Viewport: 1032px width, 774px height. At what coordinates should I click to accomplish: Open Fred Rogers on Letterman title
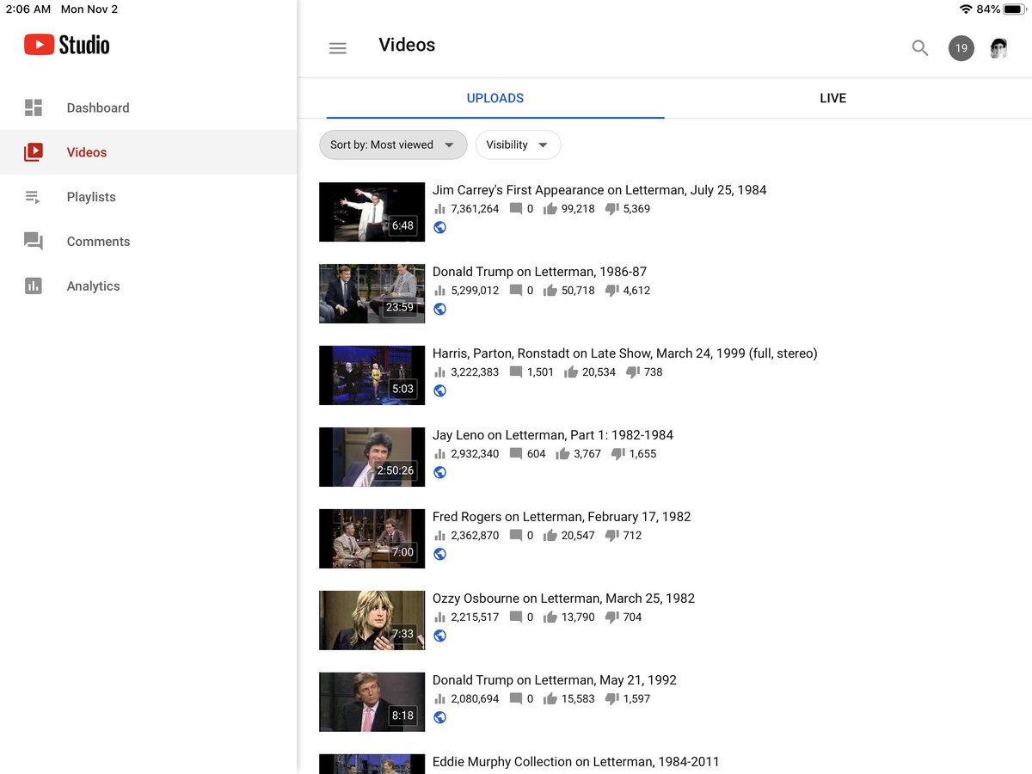coord(562,517)
